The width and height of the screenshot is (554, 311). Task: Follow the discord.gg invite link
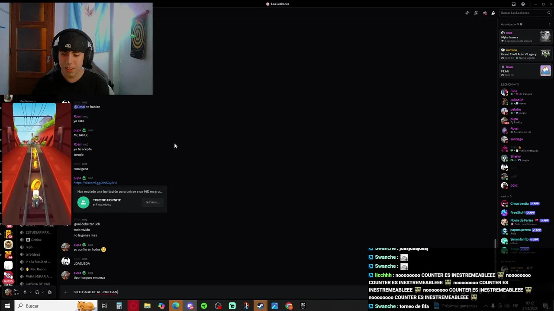click(95, 183)
